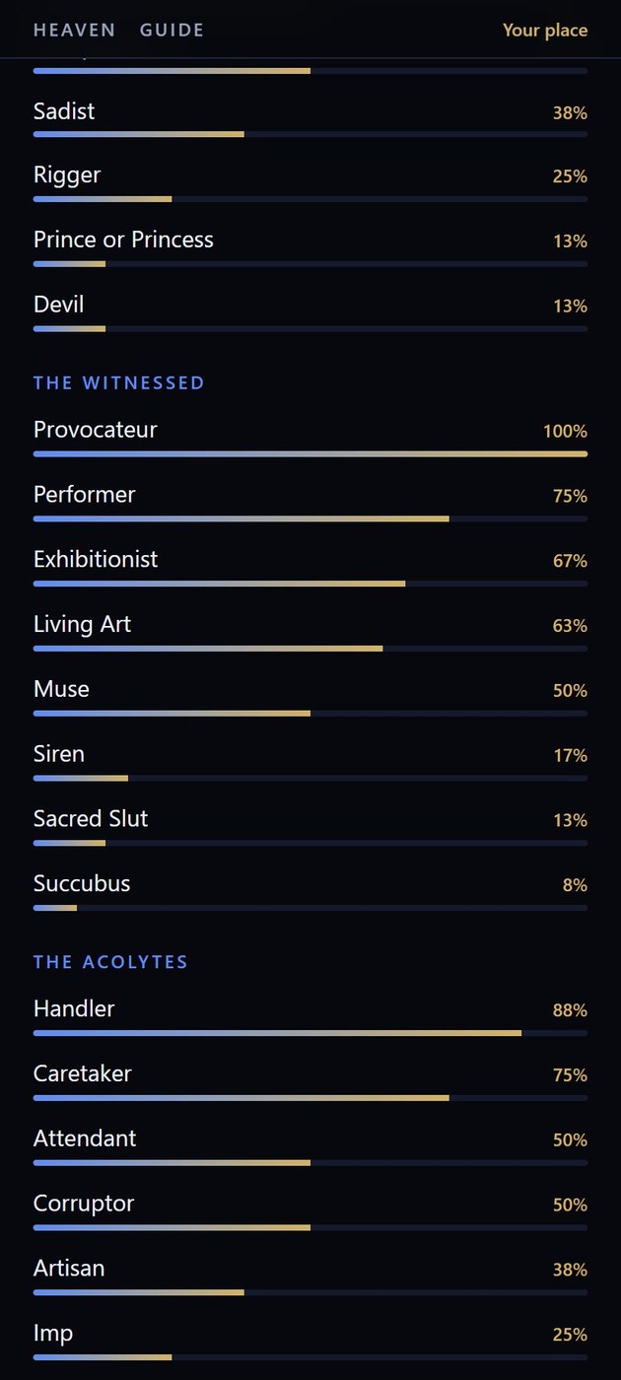Click the Living Art progress bar
The image size is (621, 1380).
point(310,649)
